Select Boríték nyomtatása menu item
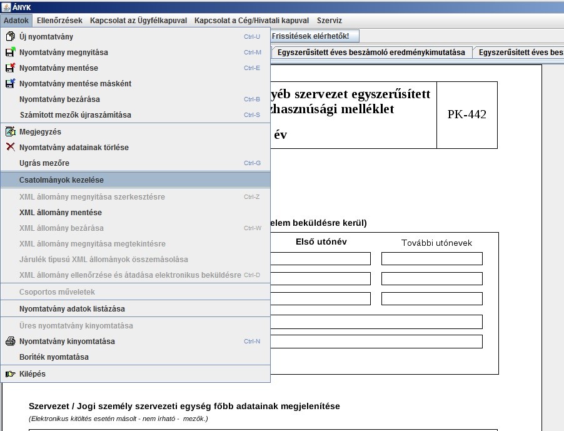564x431 pixels. pyautogui.click(x=135, y=357)
